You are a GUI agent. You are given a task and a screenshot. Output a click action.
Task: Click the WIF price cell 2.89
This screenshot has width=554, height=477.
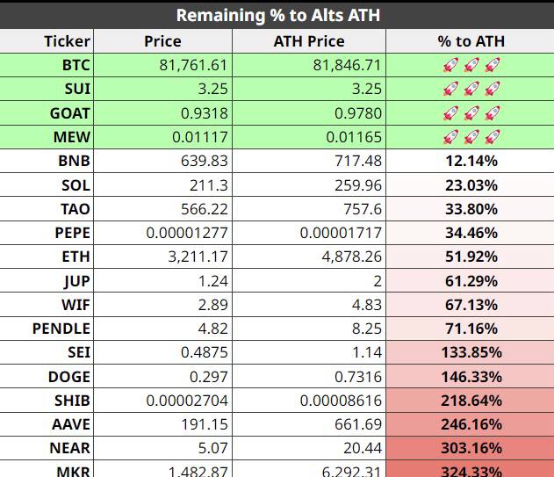point(163,305)
